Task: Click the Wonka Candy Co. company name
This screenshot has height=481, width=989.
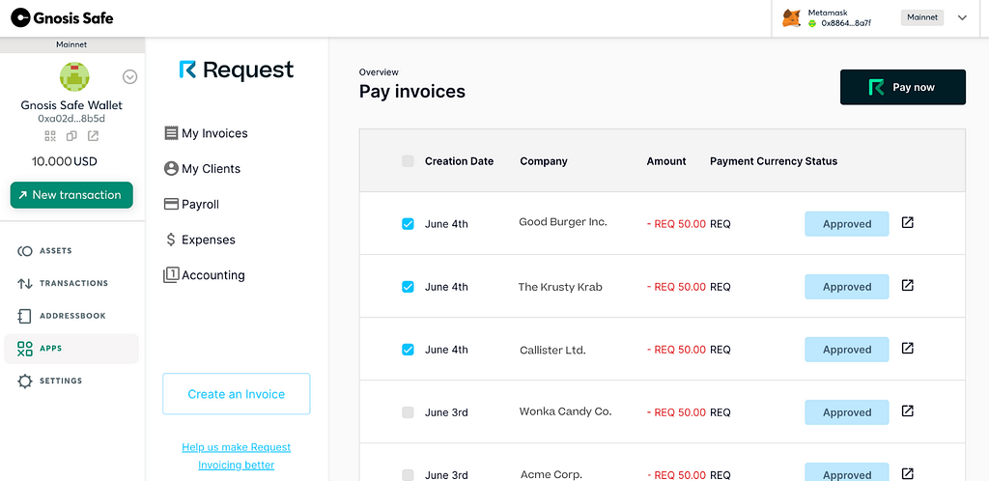Action: click(565, 411)
